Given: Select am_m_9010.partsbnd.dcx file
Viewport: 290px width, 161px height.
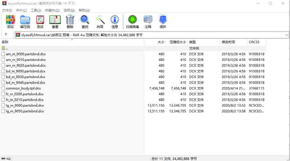Looking at the screenshot, I should tap(26, 60).
